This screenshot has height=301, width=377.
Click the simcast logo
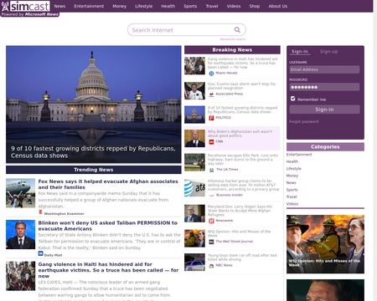[x=26, y=6]
